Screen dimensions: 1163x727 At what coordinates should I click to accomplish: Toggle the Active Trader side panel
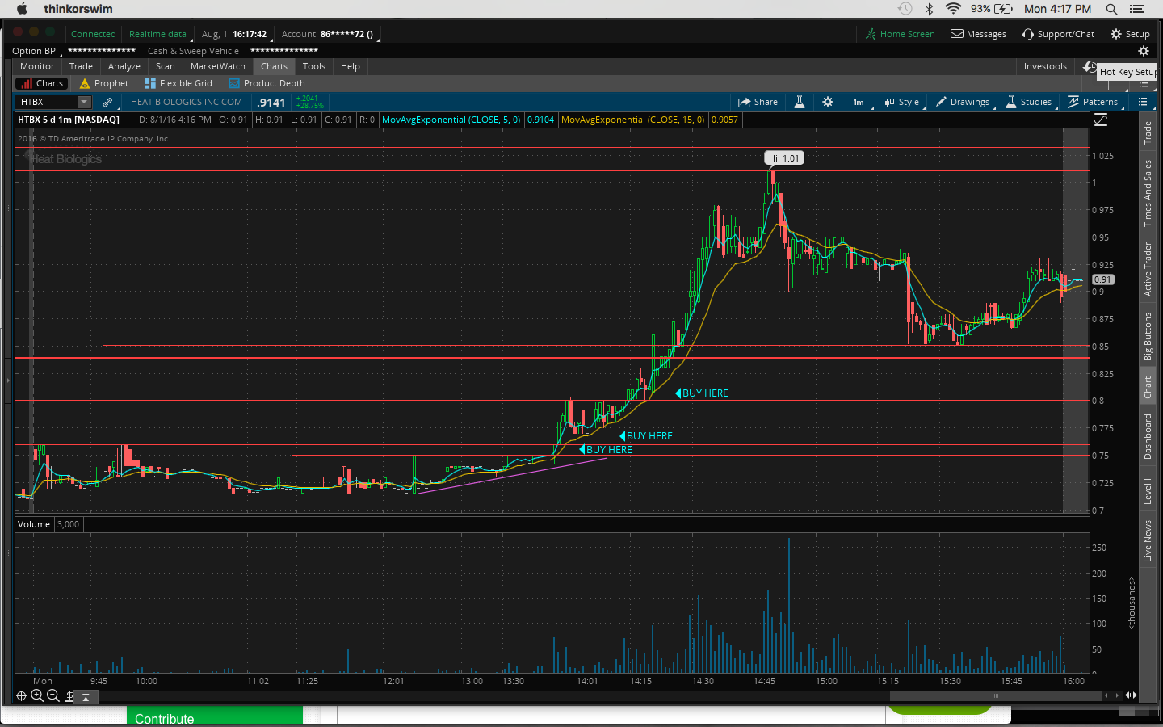(x=1148, y=269)
